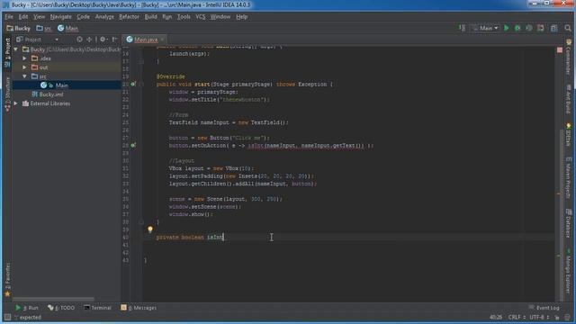Open the Project Structure icon in toolbar

[x=554, y=28]
